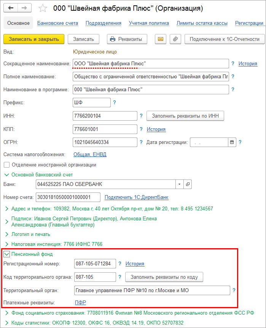Screen dimensions: 266x328
Task: Open the Общая, ЕНВД taxation link
Action: (x=90, y=155)
